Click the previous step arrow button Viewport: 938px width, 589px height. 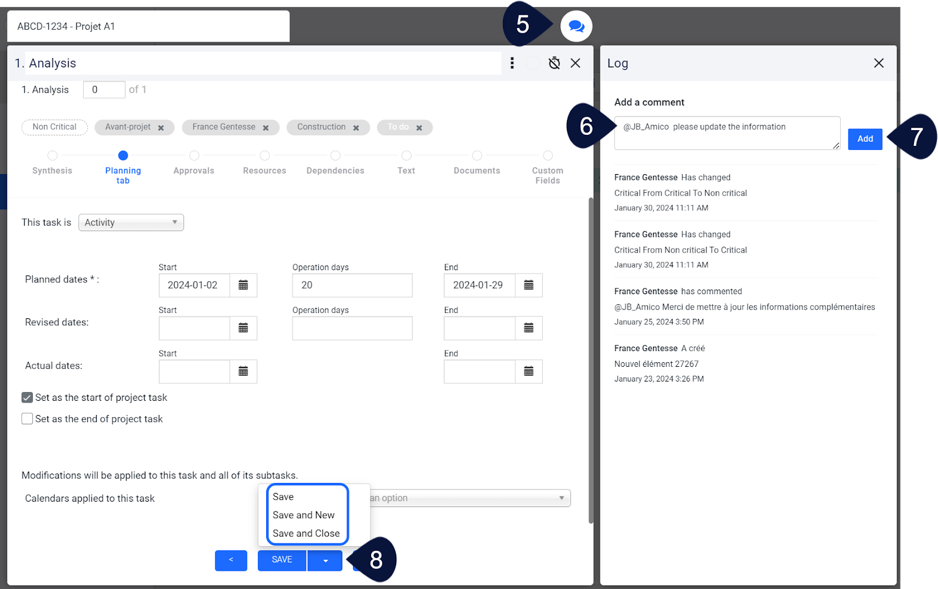coord(231,560)
